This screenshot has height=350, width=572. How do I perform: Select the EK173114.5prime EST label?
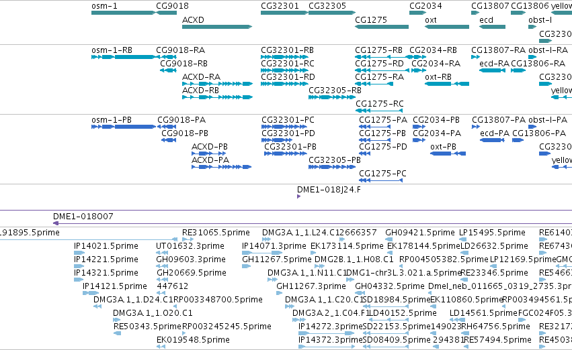(x=347, y=246)
